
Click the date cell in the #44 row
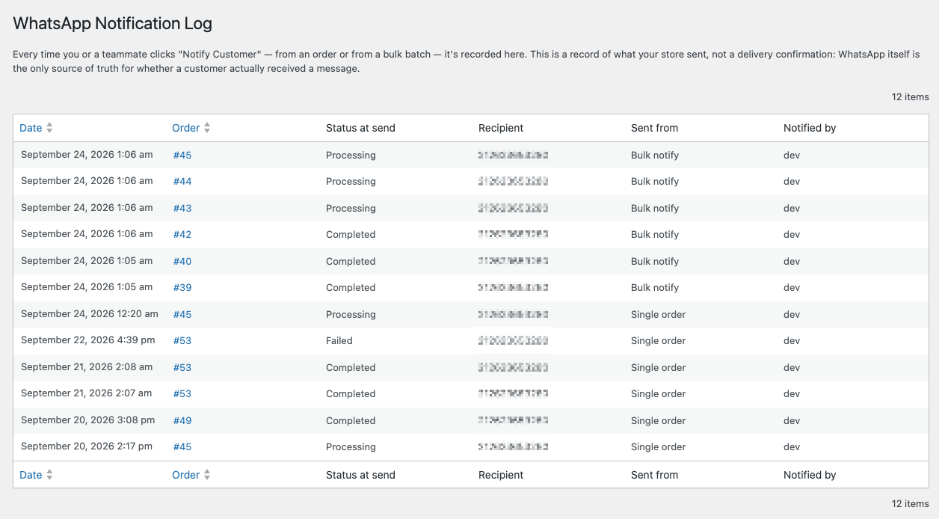tap(87, 181)
